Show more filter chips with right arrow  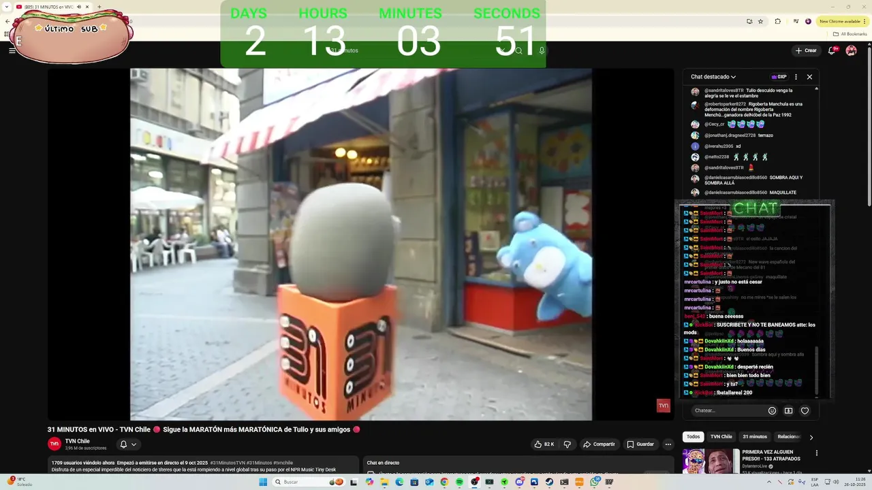click(x=811, y=437)
